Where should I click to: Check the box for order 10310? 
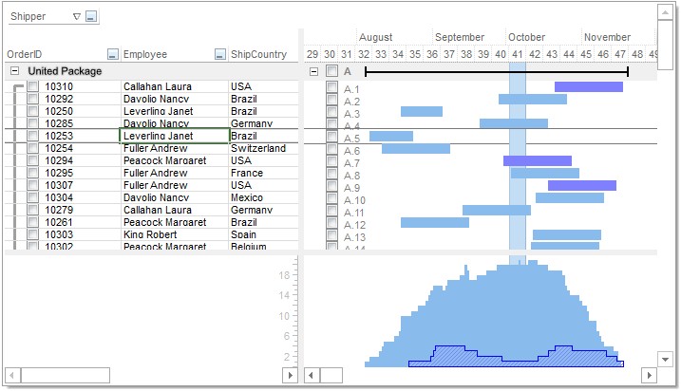(x=33, y=86)
